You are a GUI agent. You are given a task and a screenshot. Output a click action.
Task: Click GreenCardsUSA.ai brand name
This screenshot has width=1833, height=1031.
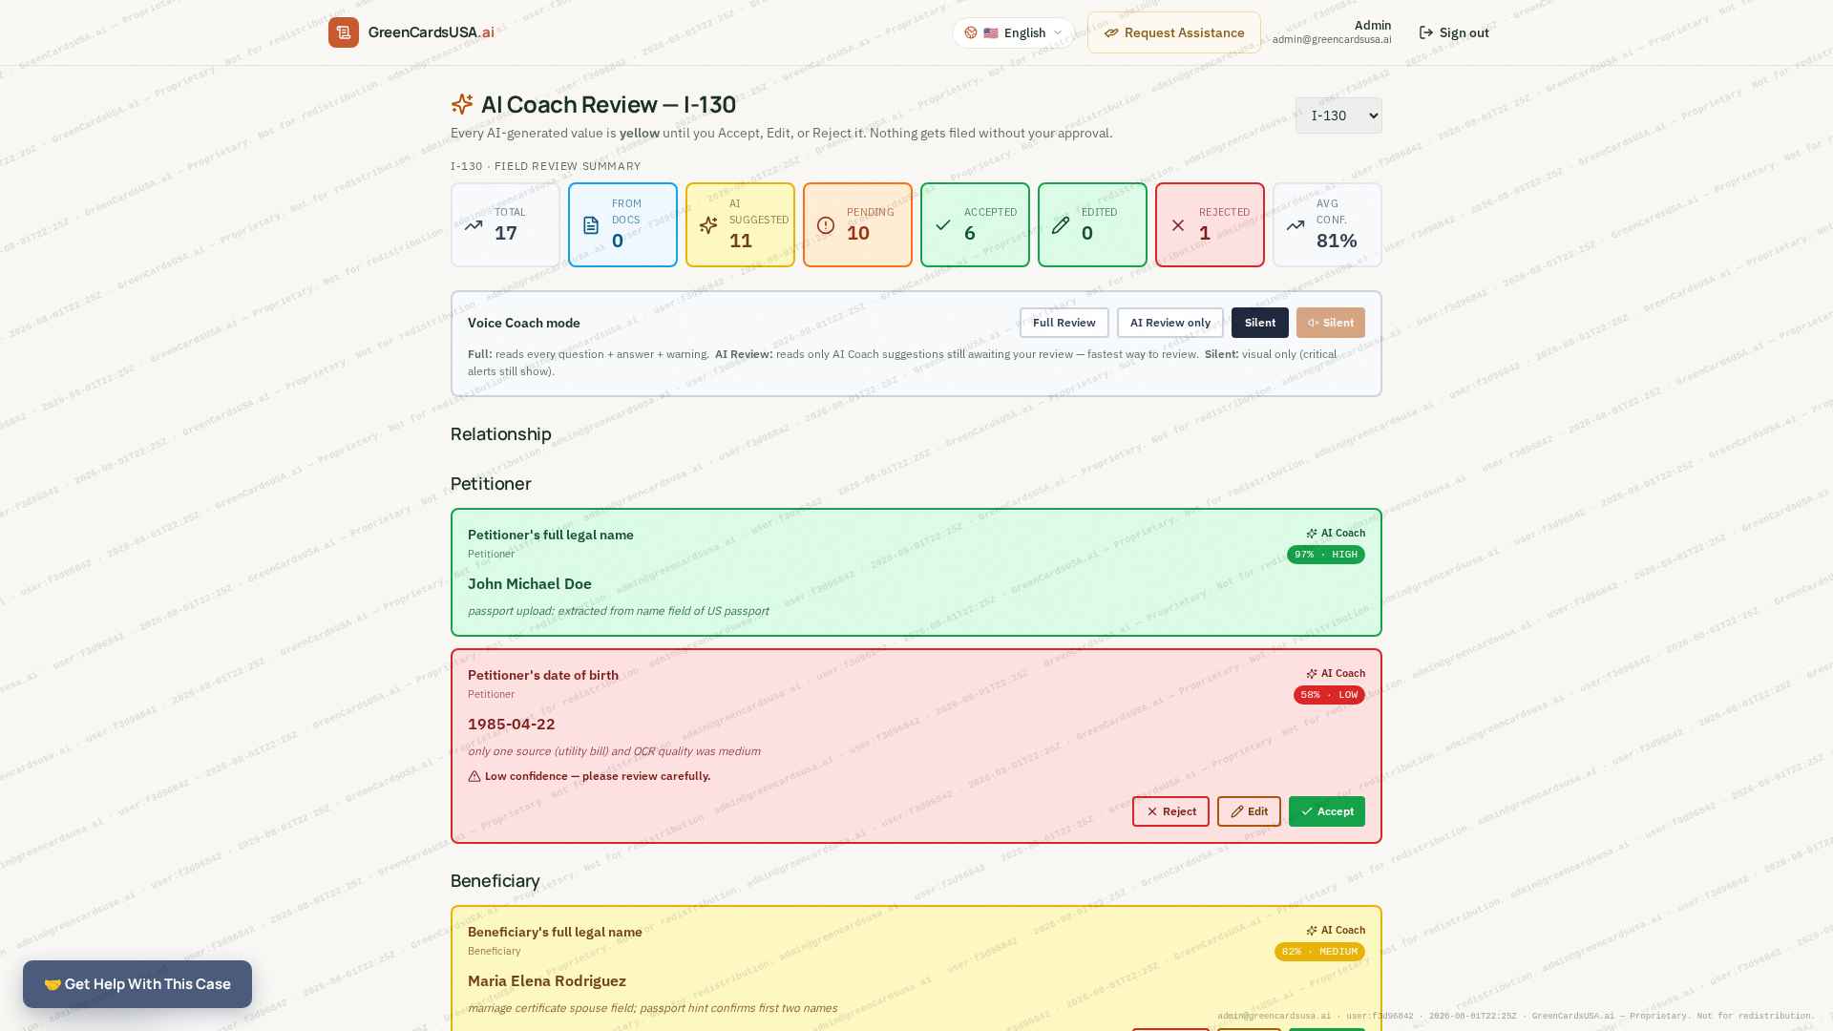click(432, 32)
